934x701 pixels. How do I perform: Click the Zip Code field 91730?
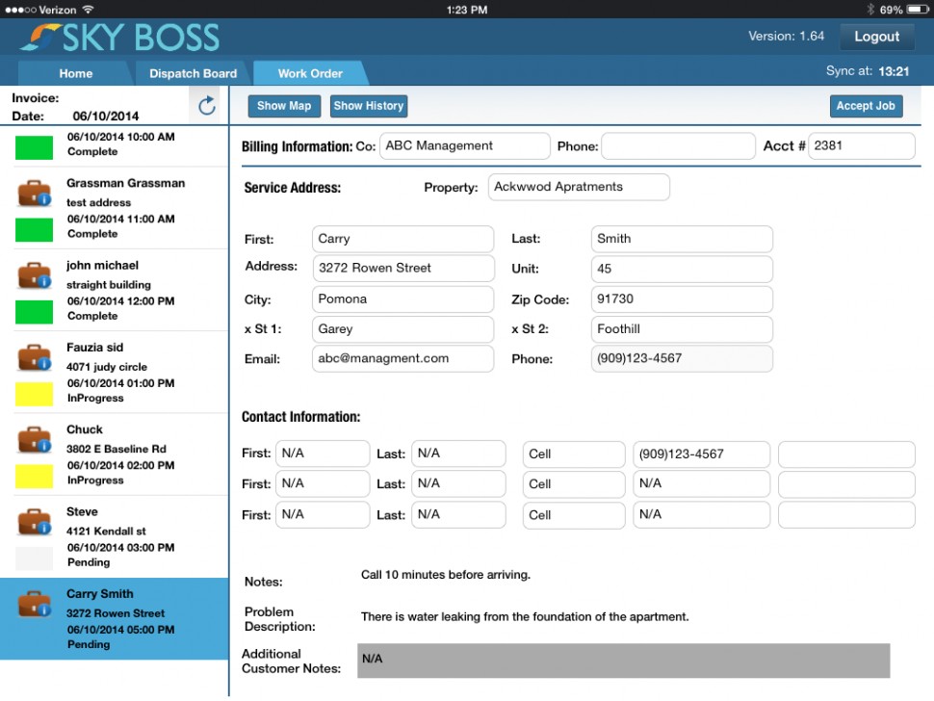pyautogui.click(x=682, y=299)
